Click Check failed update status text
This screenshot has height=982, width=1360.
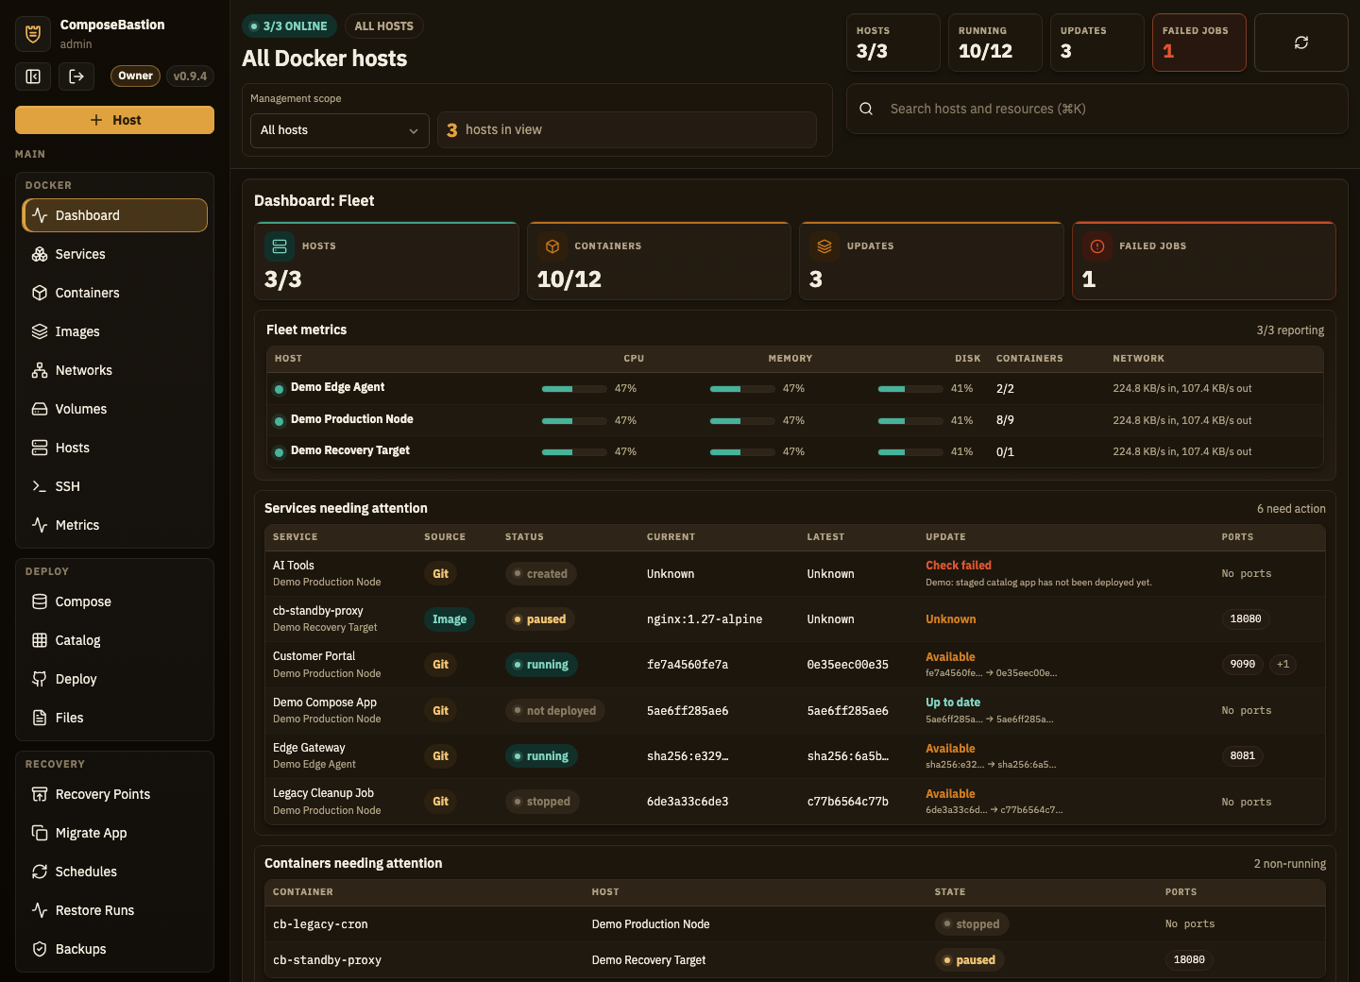click(x=959, y=566)
